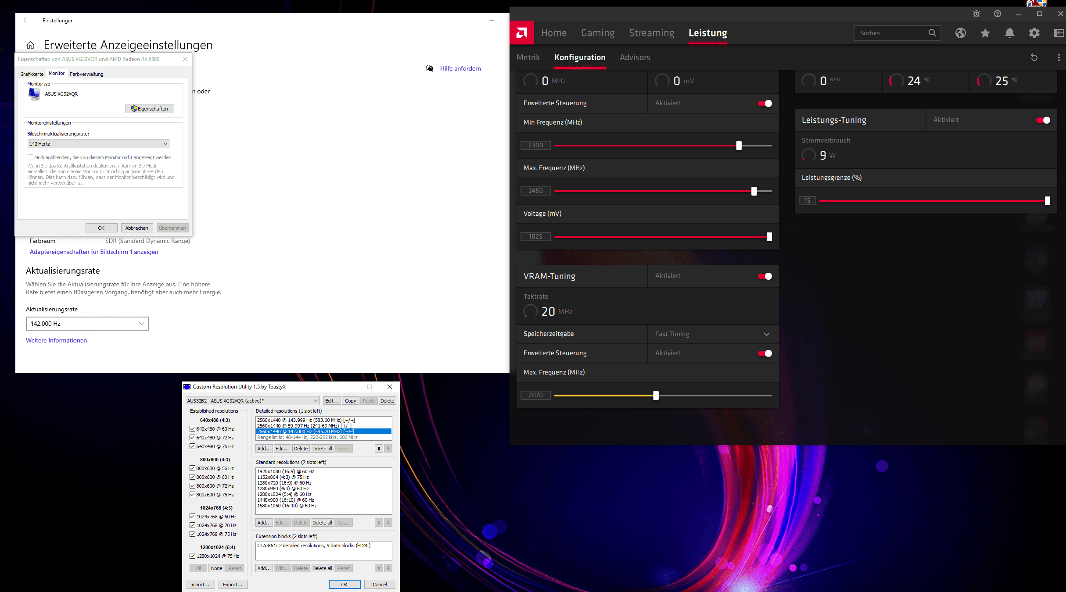Screen dimensions: 1066x592
Task: Click GPU Max. Frequenz value field 2450
Action: pos(536,191)
